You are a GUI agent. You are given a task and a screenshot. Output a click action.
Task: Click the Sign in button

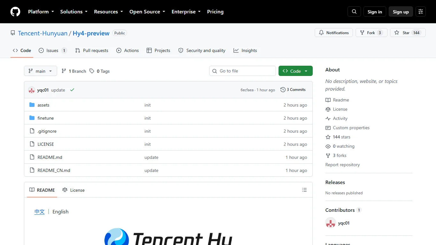[375, 11]
